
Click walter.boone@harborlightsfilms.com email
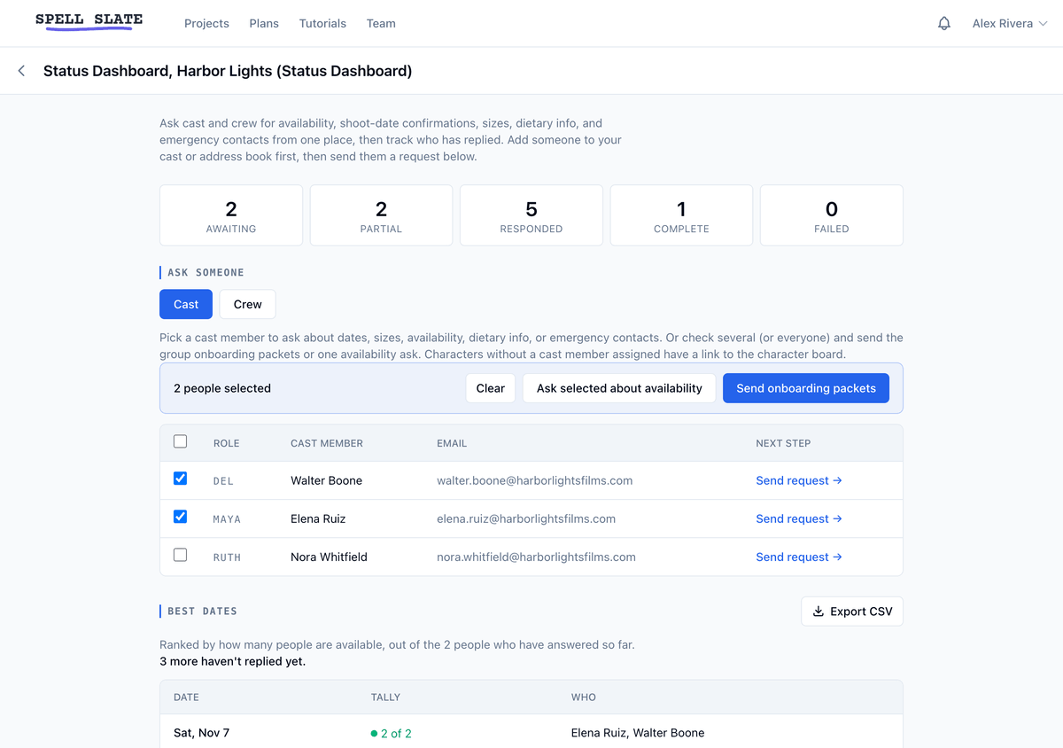click(535, 480)
